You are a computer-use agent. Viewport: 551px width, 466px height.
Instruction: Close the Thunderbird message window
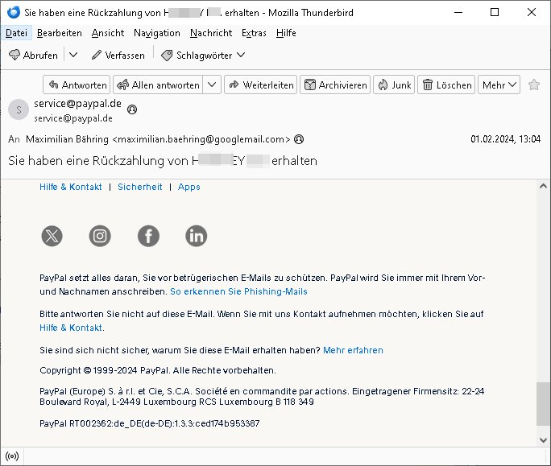click(532, 12)
